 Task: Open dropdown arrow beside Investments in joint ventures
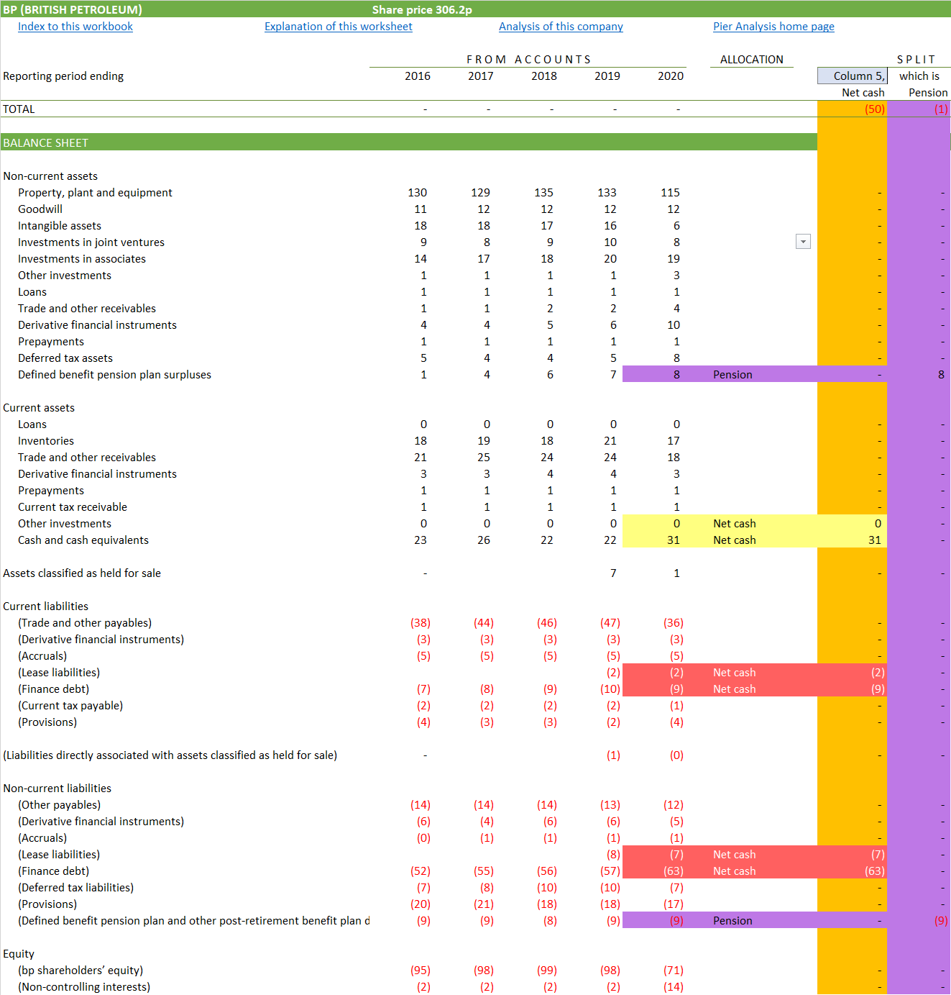(804, 242)
